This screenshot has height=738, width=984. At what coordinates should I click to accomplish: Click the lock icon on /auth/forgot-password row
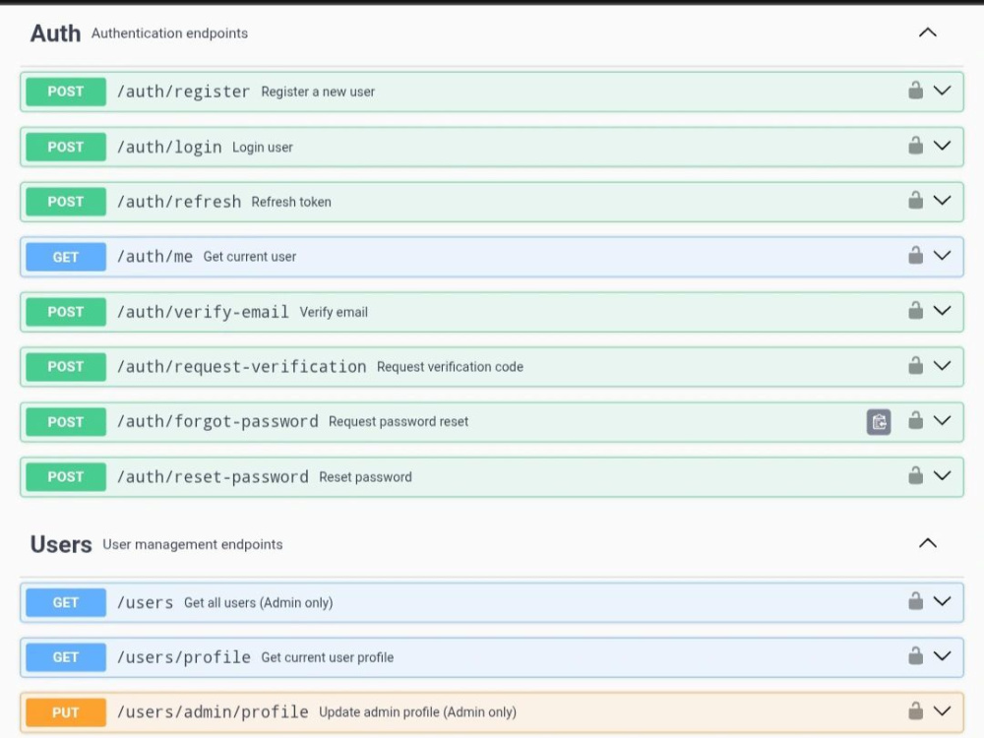point(915,420)
